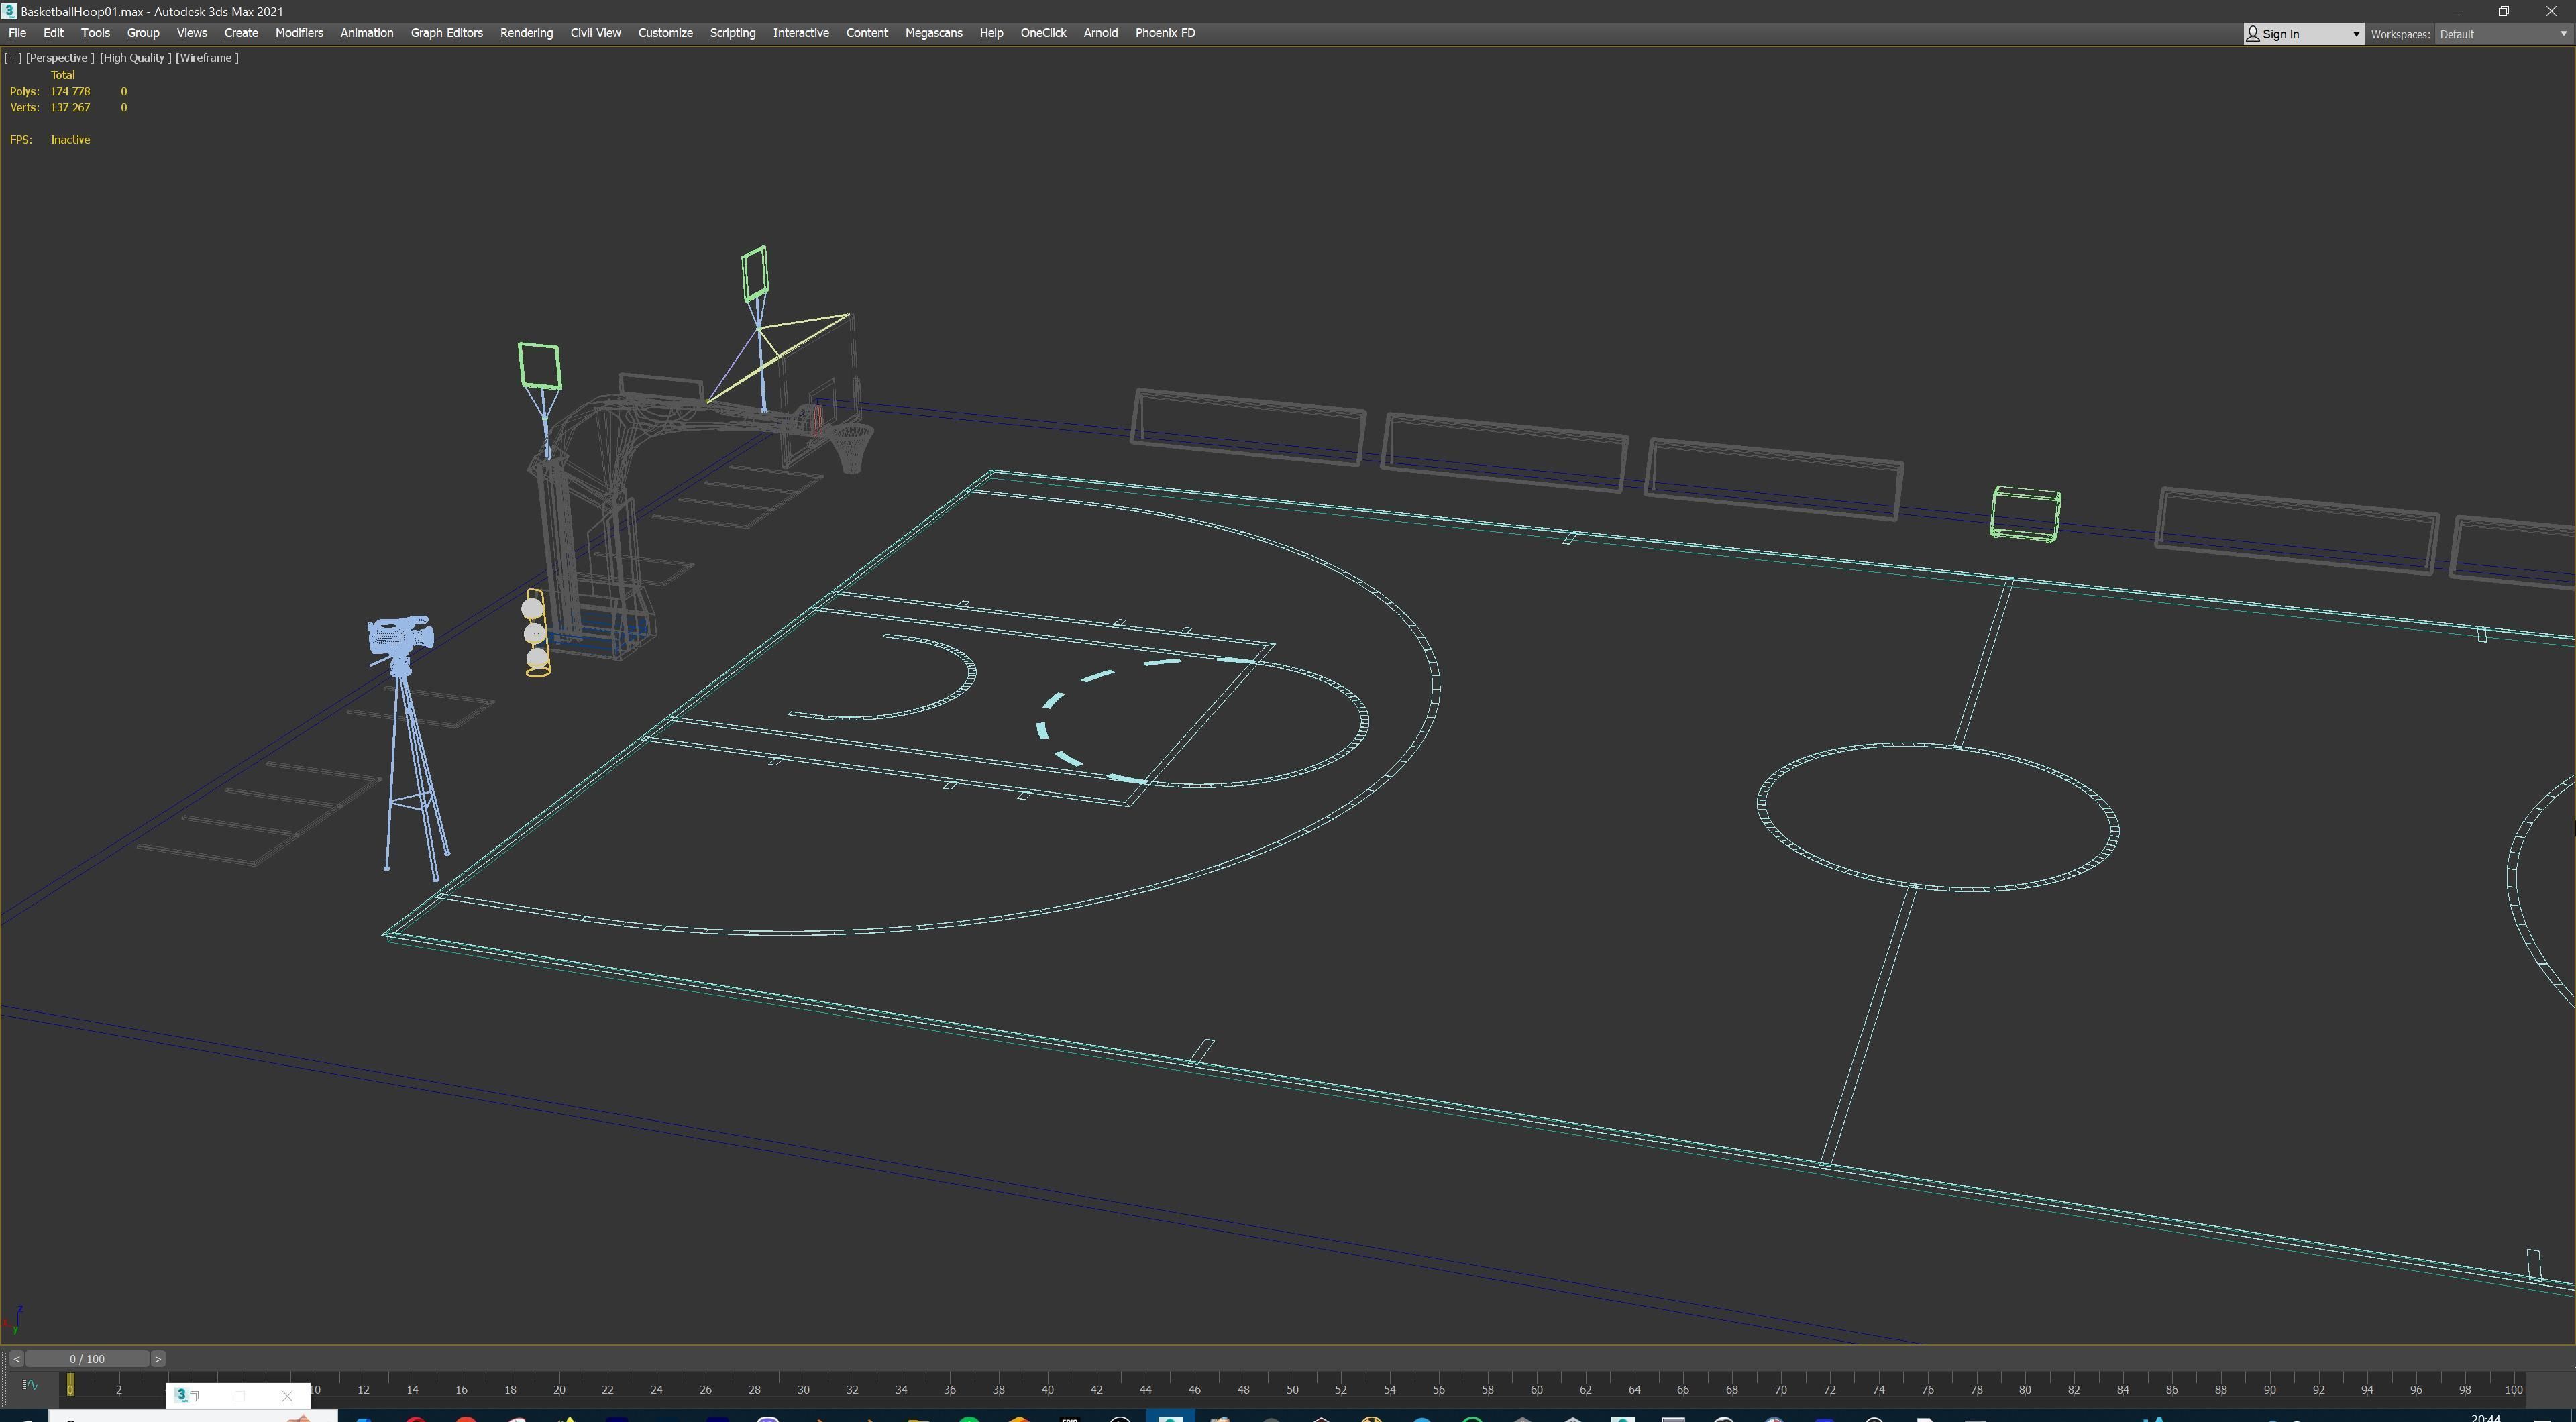This screenshot has height=1422, width=2576.
Task: Open the Phoenix FD menu
Action: [x=1165, y=33]
